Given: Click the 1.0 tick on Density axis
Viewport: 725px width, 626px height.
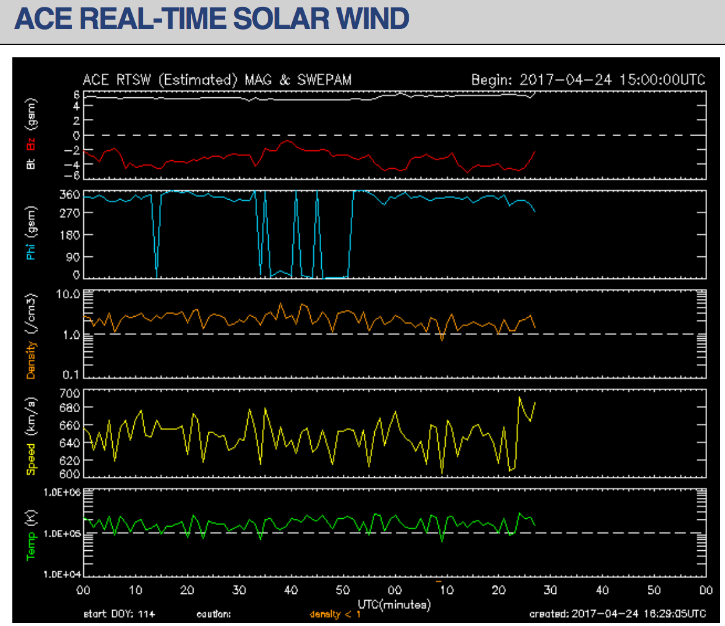Looking at the screenshot, I should [x=72, y=335].
